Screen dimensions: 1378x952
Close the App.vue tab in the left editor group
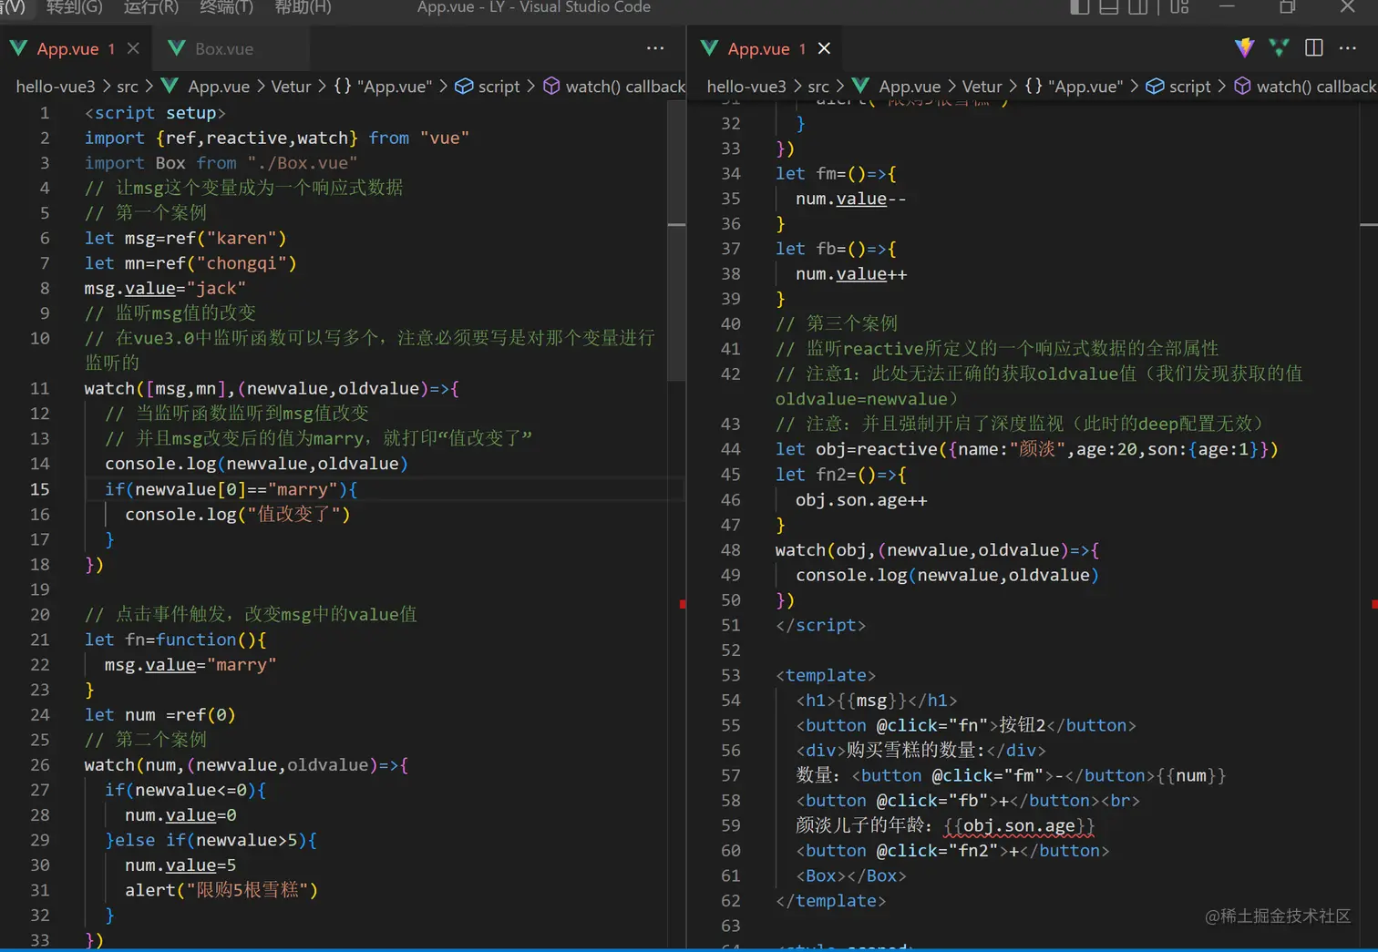133,48
